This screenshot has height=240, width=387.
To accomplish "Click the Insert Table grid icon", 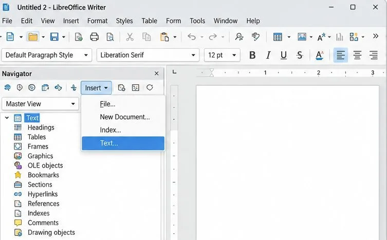I will [278, 37].
